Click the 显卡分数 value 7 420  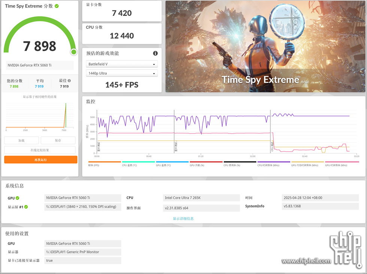pos(122,13)
